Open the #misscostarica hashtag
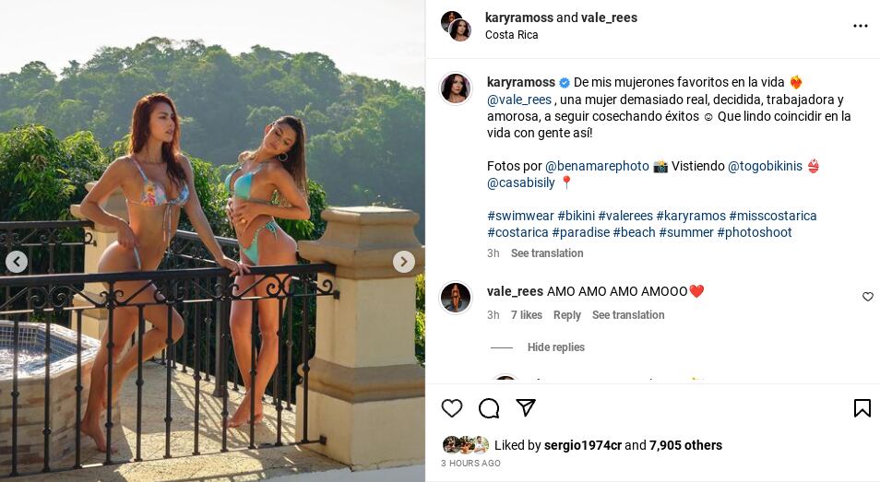 (x=773, y=216)
